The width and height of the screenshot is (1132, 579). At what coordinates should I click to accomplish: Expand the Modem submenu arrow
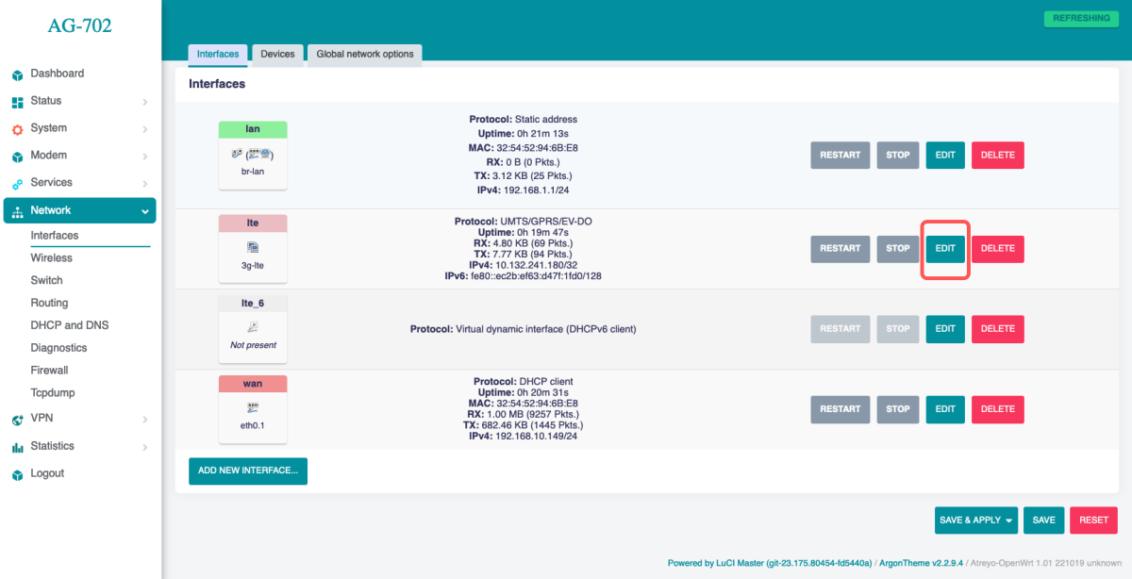145,157
